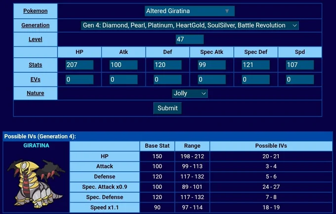The image size is (336, 214).
Task: Click the 'Spec. Defense' row label
Action: [x=105, y=197]
